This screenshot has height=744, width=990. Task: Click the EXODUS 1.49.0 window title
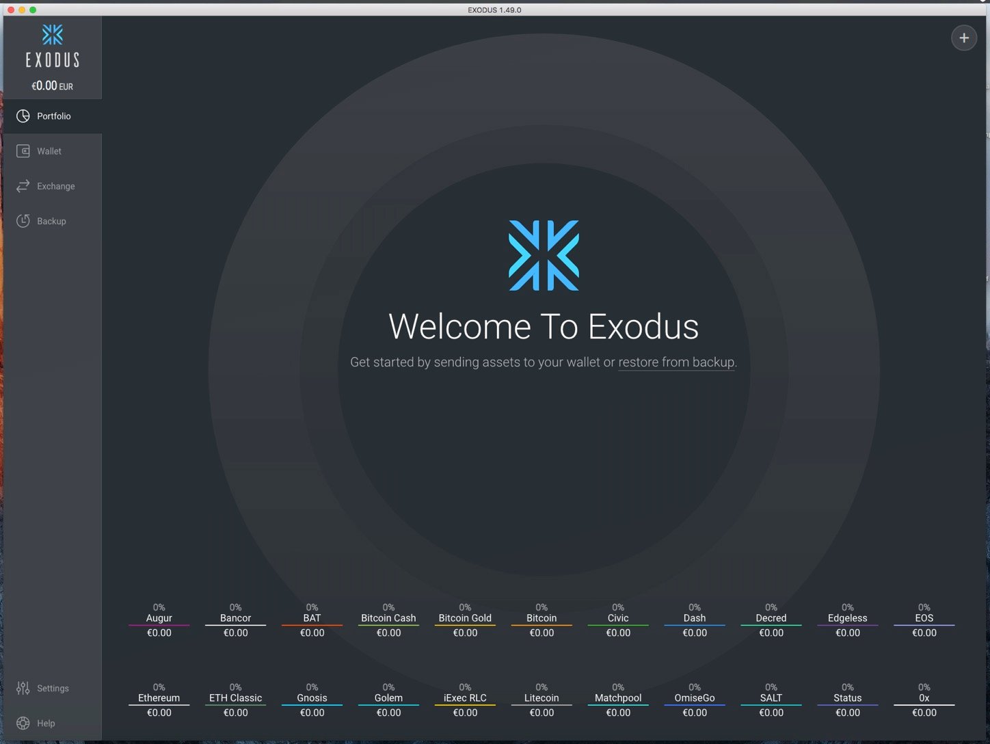click(x=494, y=10)
